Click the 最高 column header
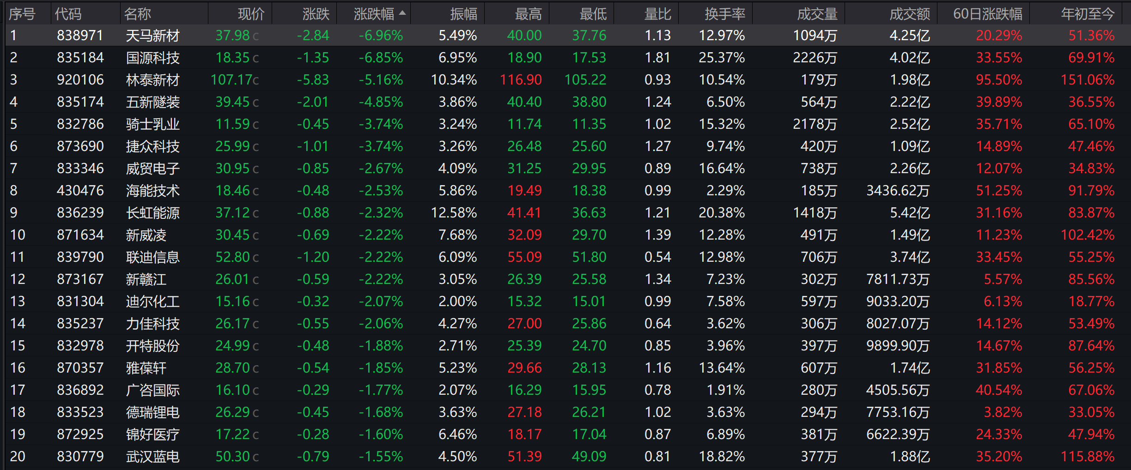Image resolution: width=1131 pixels, height=470 pixels. 529,14
